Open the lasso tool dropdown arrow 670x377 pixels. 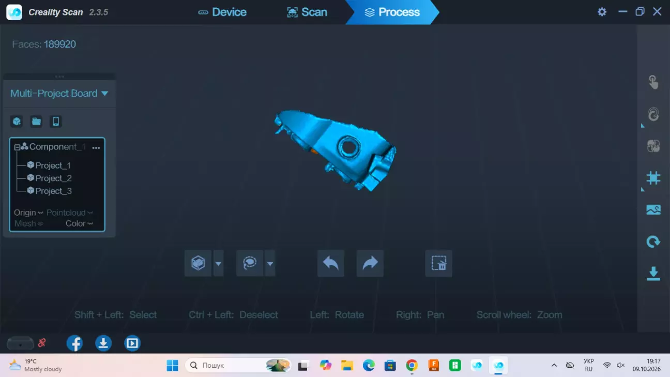point(270,264)
